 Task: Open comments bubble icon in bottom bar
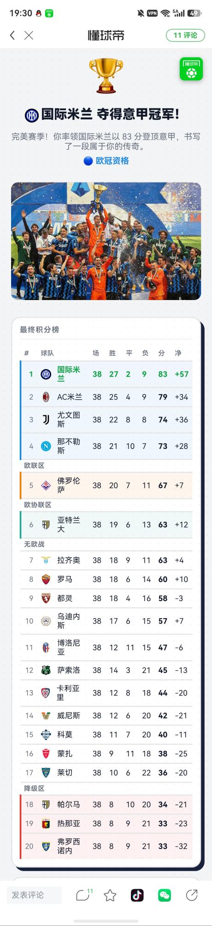click(x=83, y=895)
